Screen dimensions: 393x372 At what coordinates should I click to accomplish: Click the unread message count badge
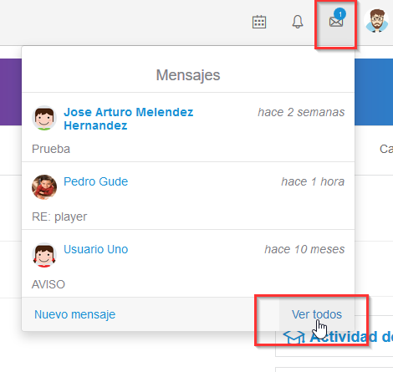tap(339, 14)
